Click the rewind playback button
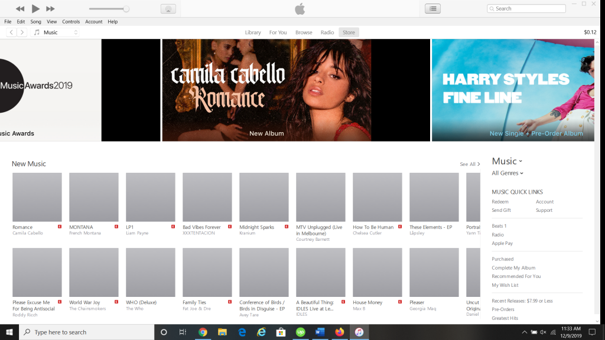605x340 pixels. click(x=20, y=8)
